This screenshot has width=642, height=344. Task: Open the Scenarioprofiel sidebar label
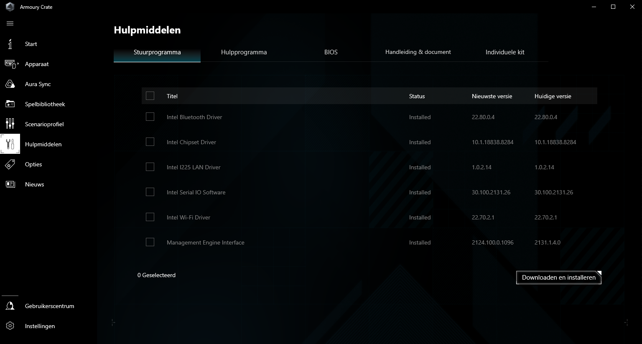click(44, 124)
